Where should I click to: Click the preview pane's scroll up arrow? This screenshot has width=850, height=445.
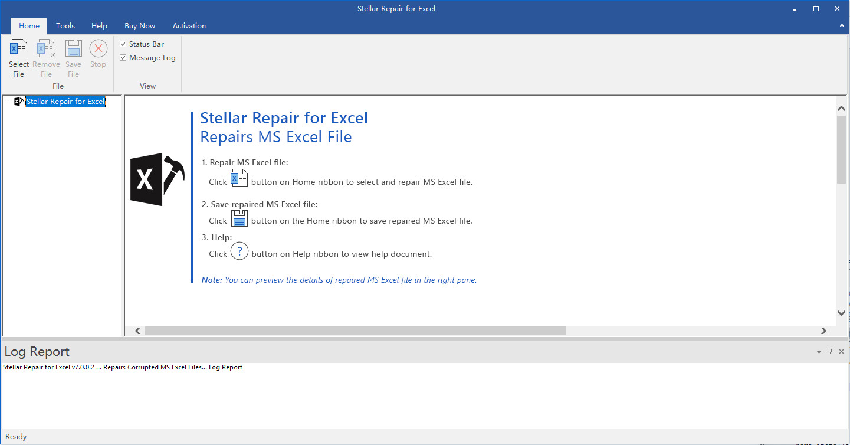[841, 108]
